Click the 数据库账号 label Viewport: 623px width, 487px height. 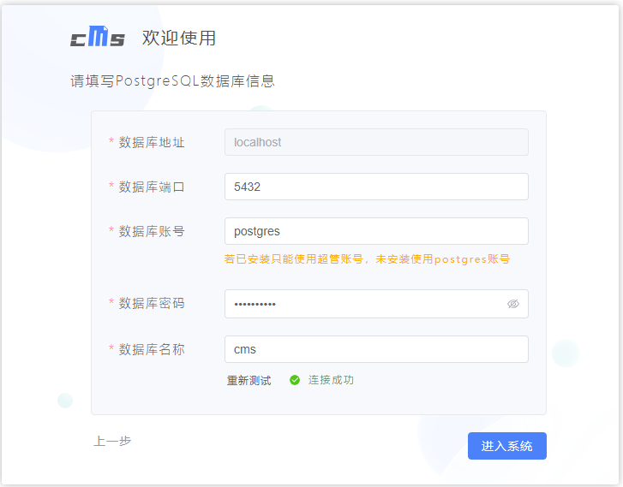pos(152,231)
